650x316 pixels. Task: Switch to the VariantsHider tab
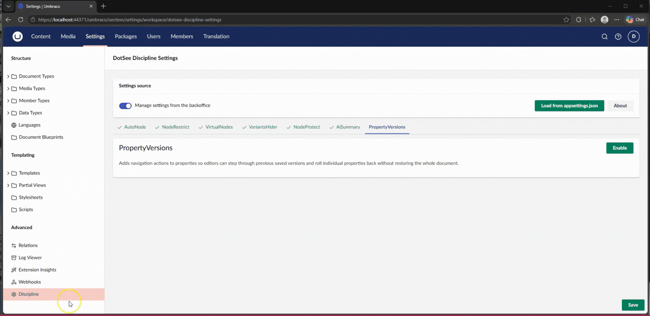point(260,127)
